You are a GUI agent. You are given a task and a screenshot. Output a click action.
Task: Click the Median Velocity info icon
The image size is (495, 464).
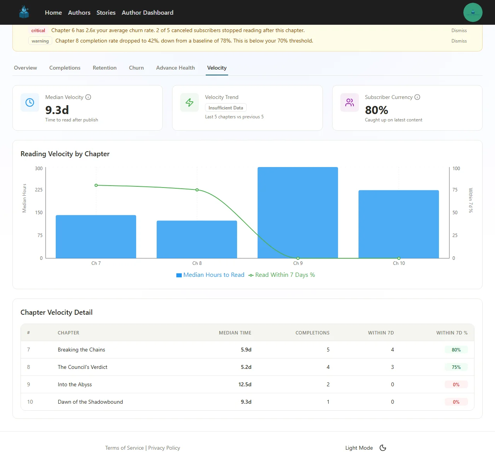click(x=88, y=97)
